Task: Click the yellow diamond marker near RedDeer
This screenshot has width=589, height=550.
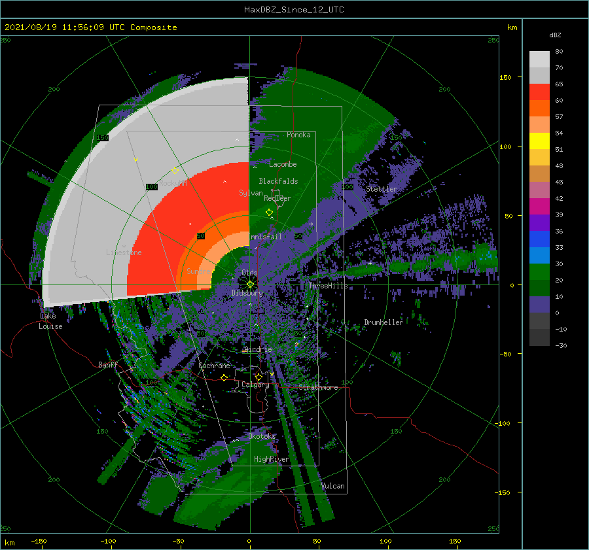Action: point(269,213)
